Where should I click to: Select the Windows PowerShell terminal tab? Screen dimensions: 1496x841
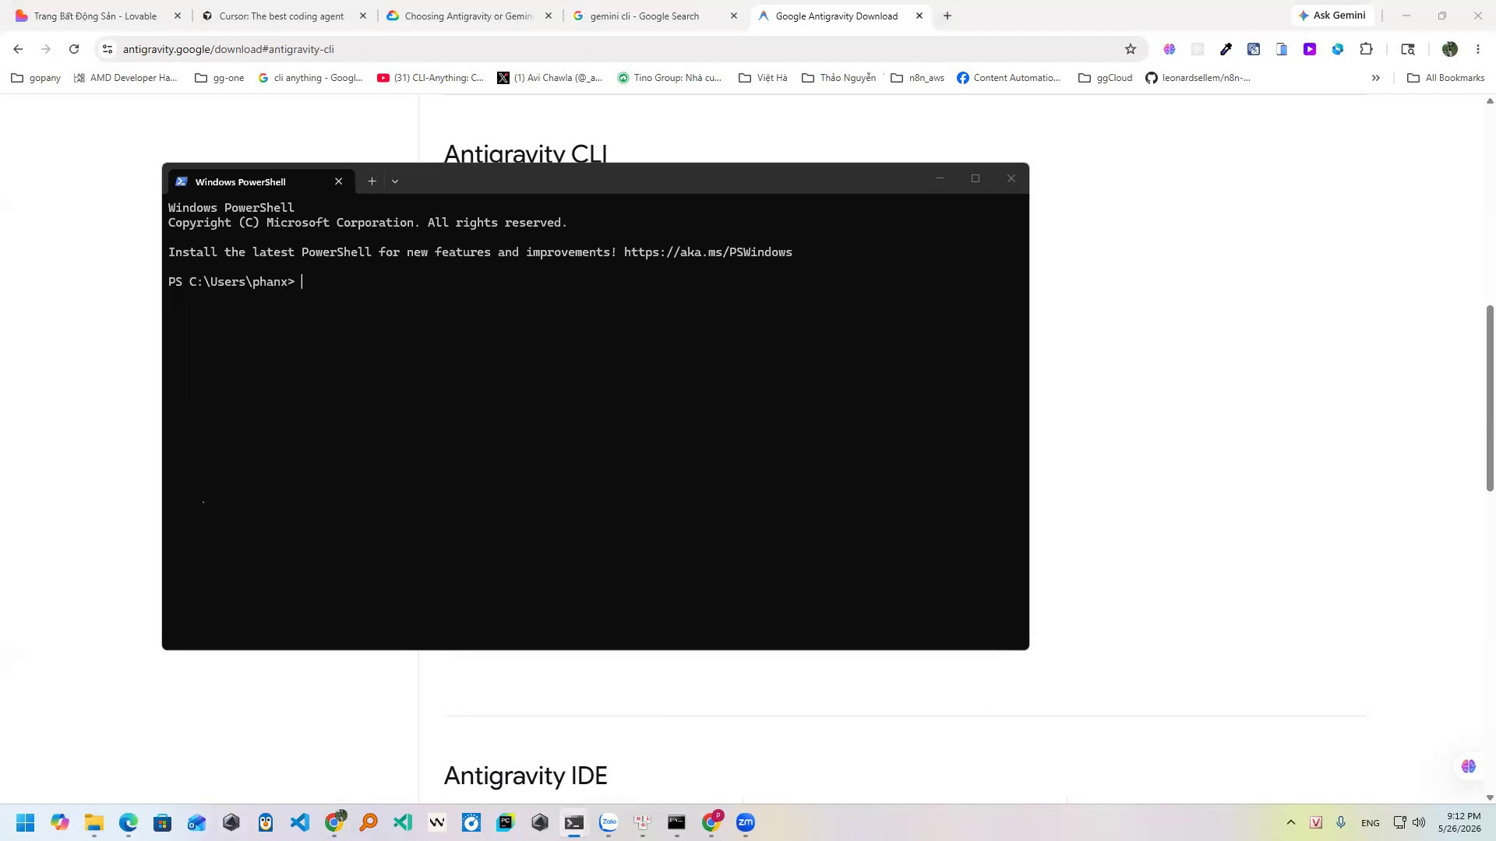pos(261,181)
